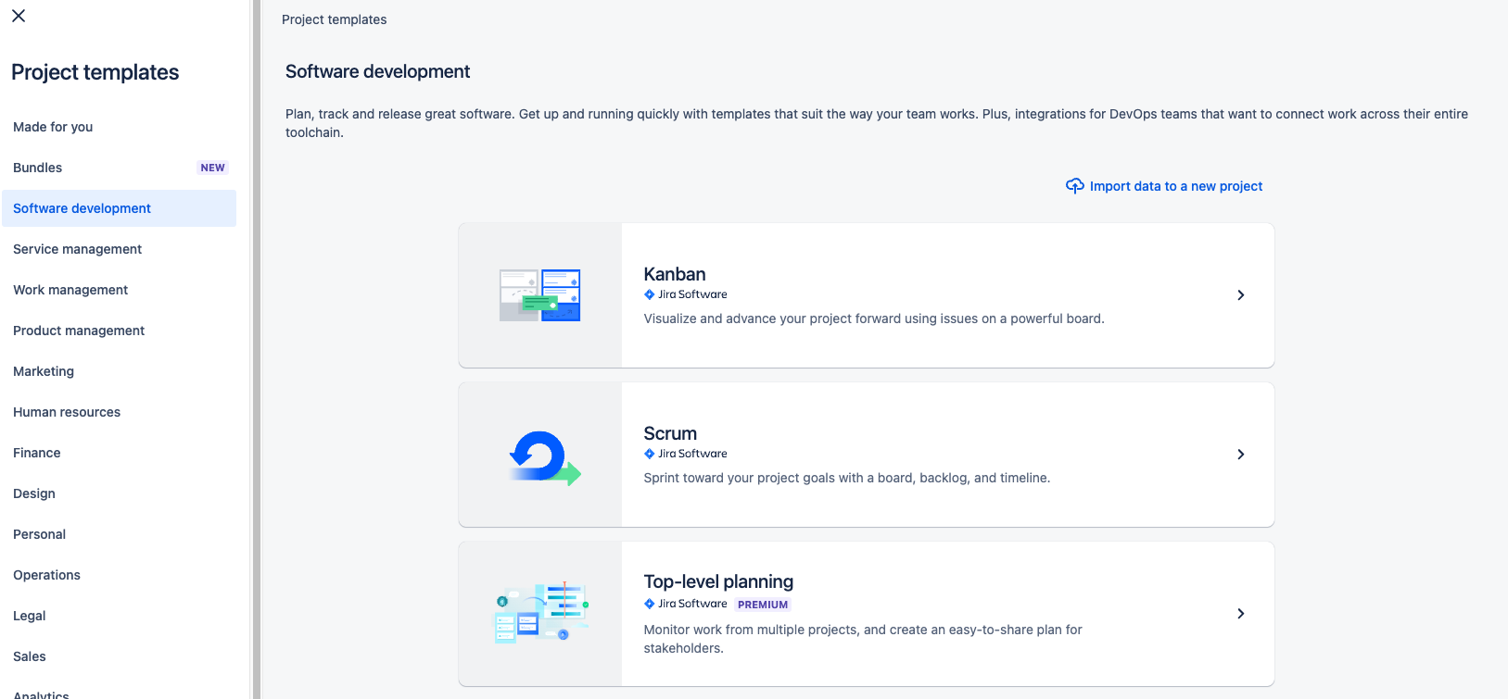Viewport: 1508px width, 699px height.
Task: Click Software development page heading
Action: pyautogui.click(x=377, y=71)
